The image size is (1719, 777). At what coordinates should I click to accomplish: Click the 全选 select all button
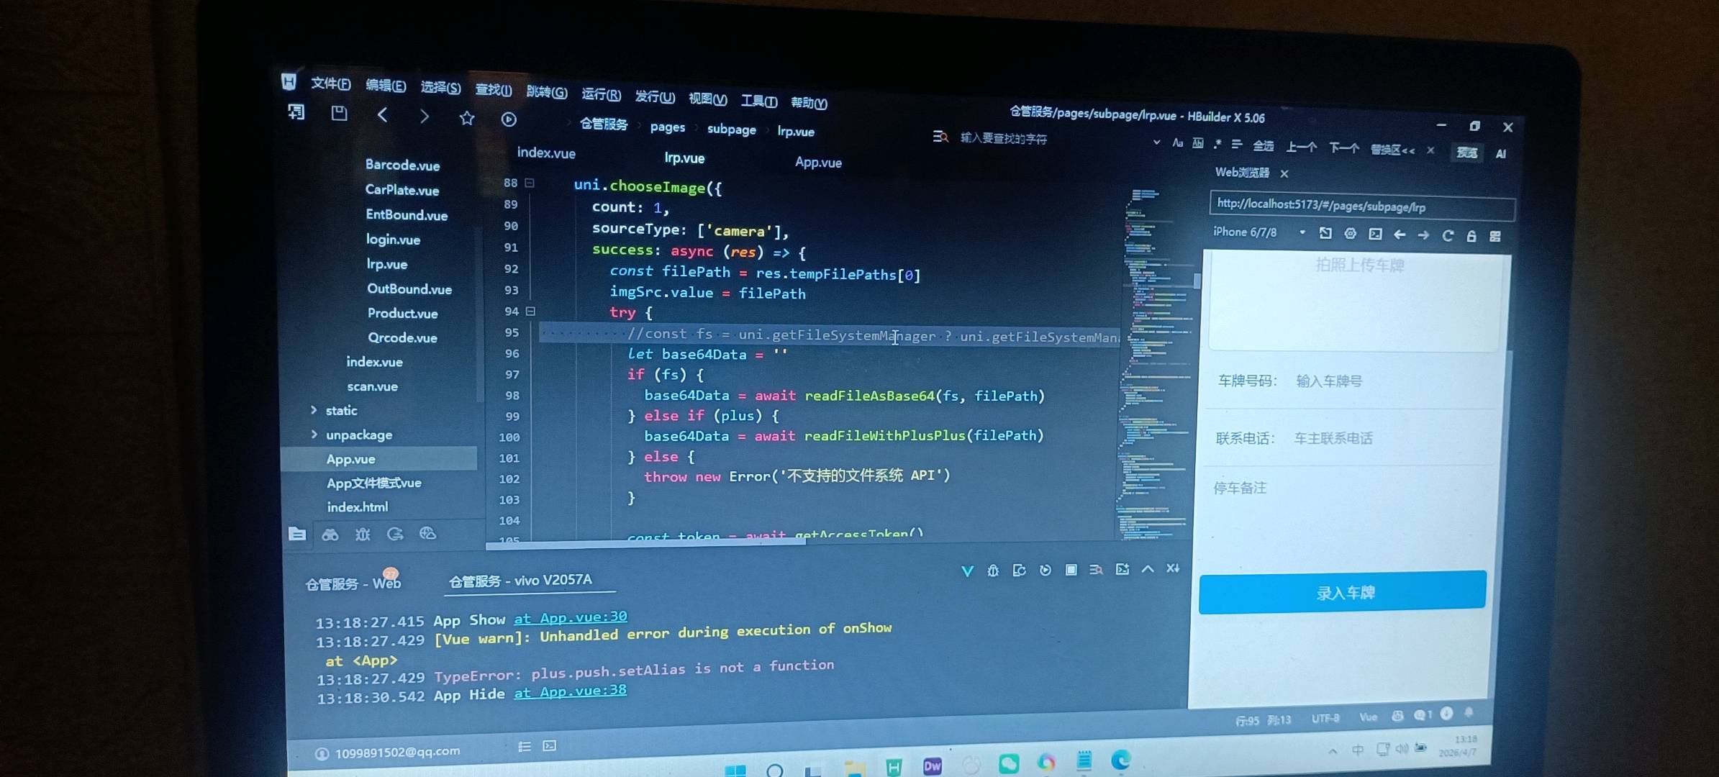(1264, 146)
